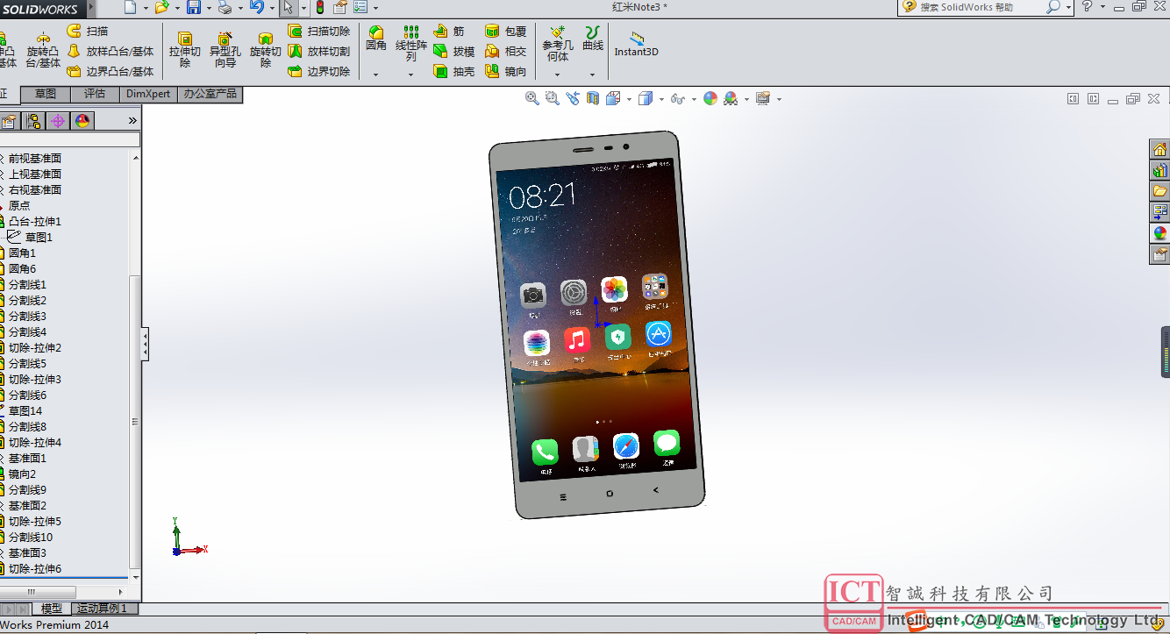Open the 参考几何体 reference geometry tool
Viewport: 1170px width, 634px height.
pos(557,44)
